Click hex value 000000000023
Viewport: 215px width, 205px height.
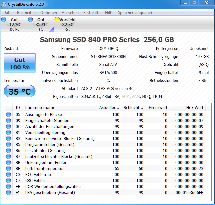point(189,169)
